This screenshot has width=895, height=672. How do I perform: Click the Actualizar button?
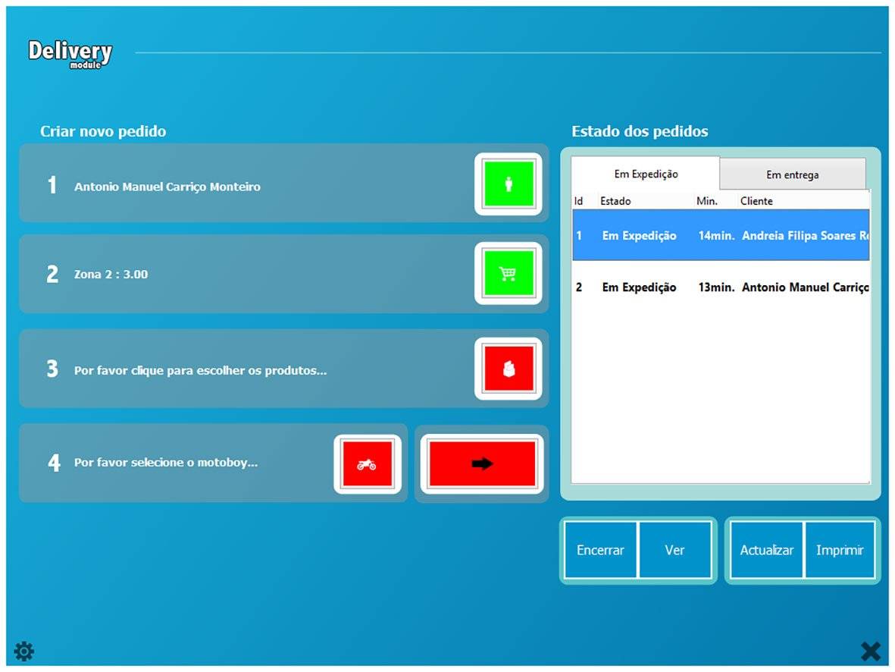pyautogui.click(x=766, y=551)
